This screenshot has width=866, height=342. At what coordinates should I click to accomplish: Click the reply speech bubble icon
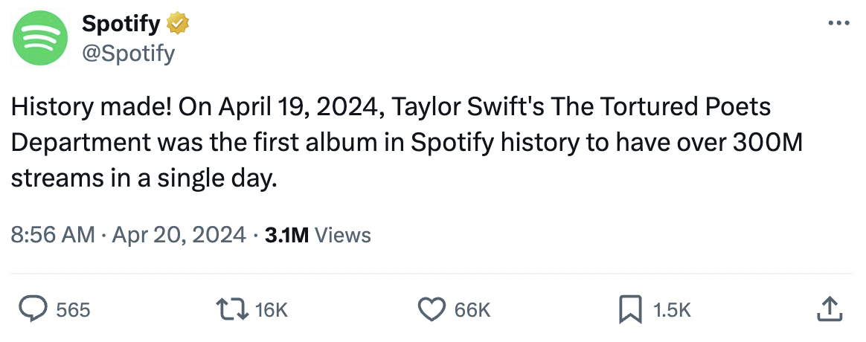(33, 309)
